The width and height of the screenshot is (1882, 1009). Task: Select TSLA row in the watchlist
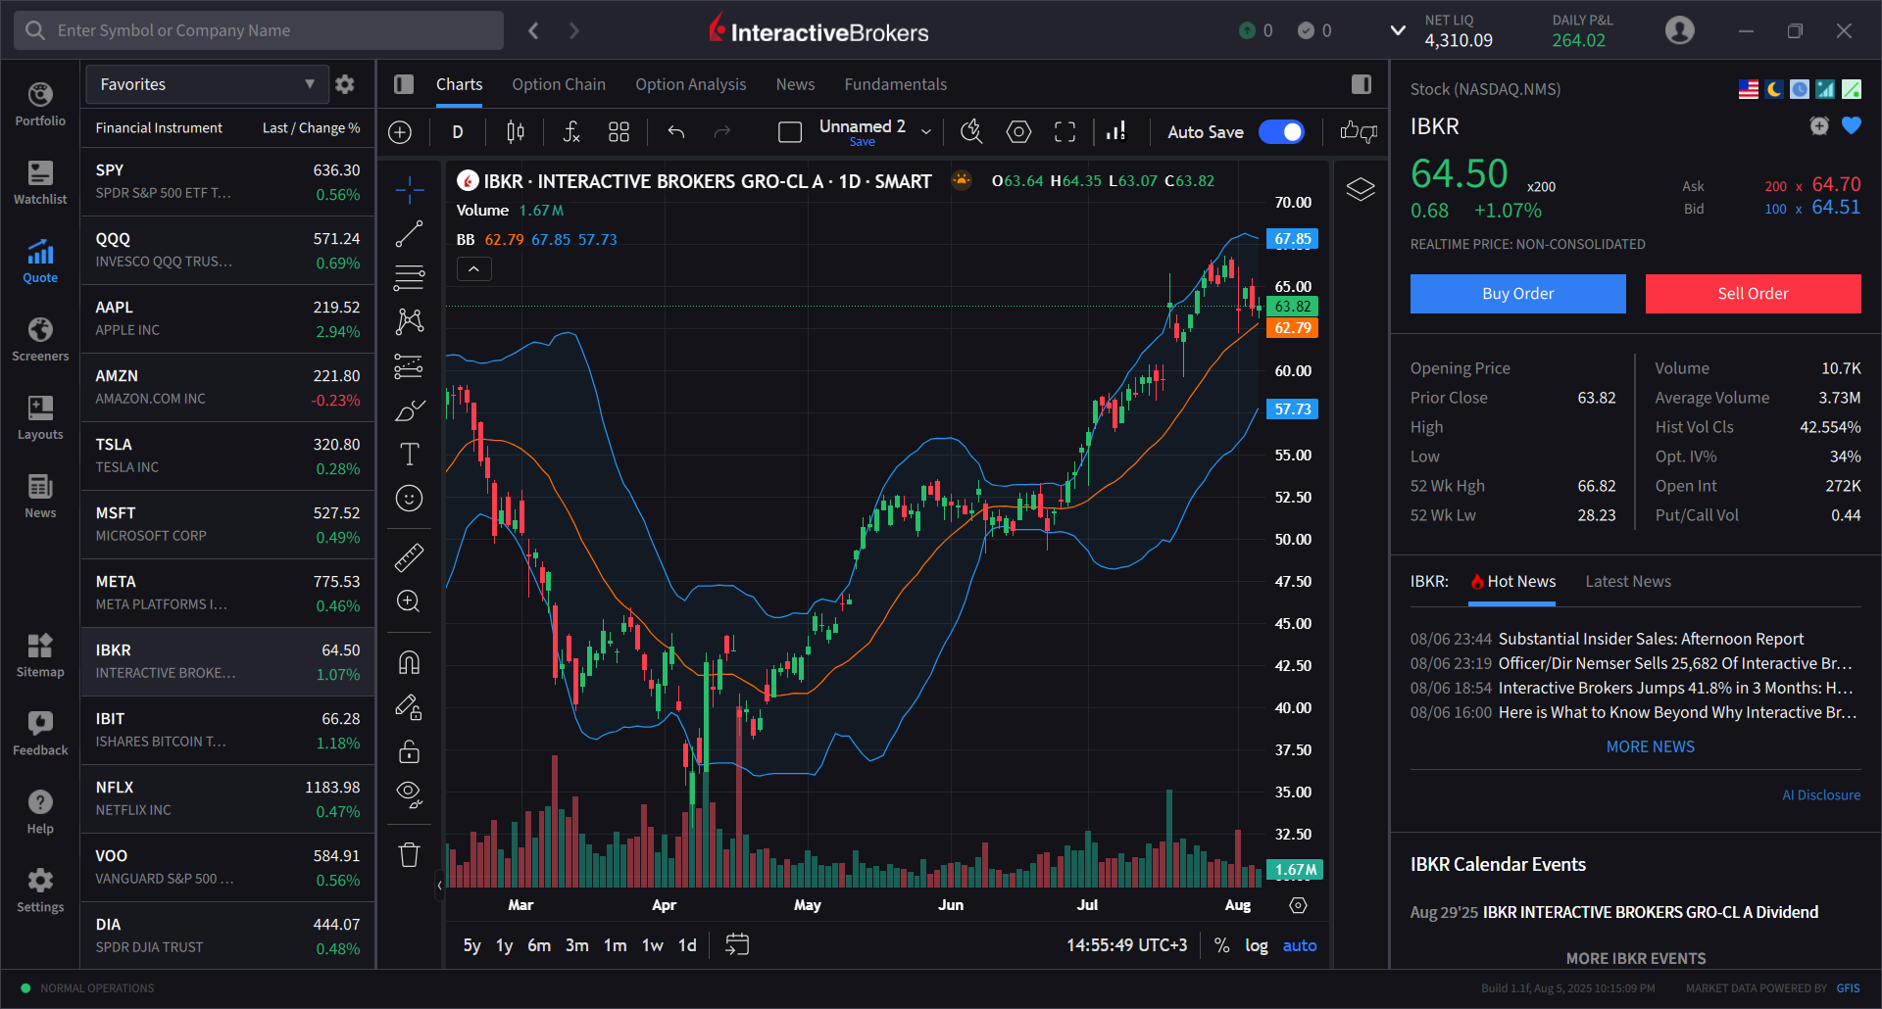(x=227, y=456)
